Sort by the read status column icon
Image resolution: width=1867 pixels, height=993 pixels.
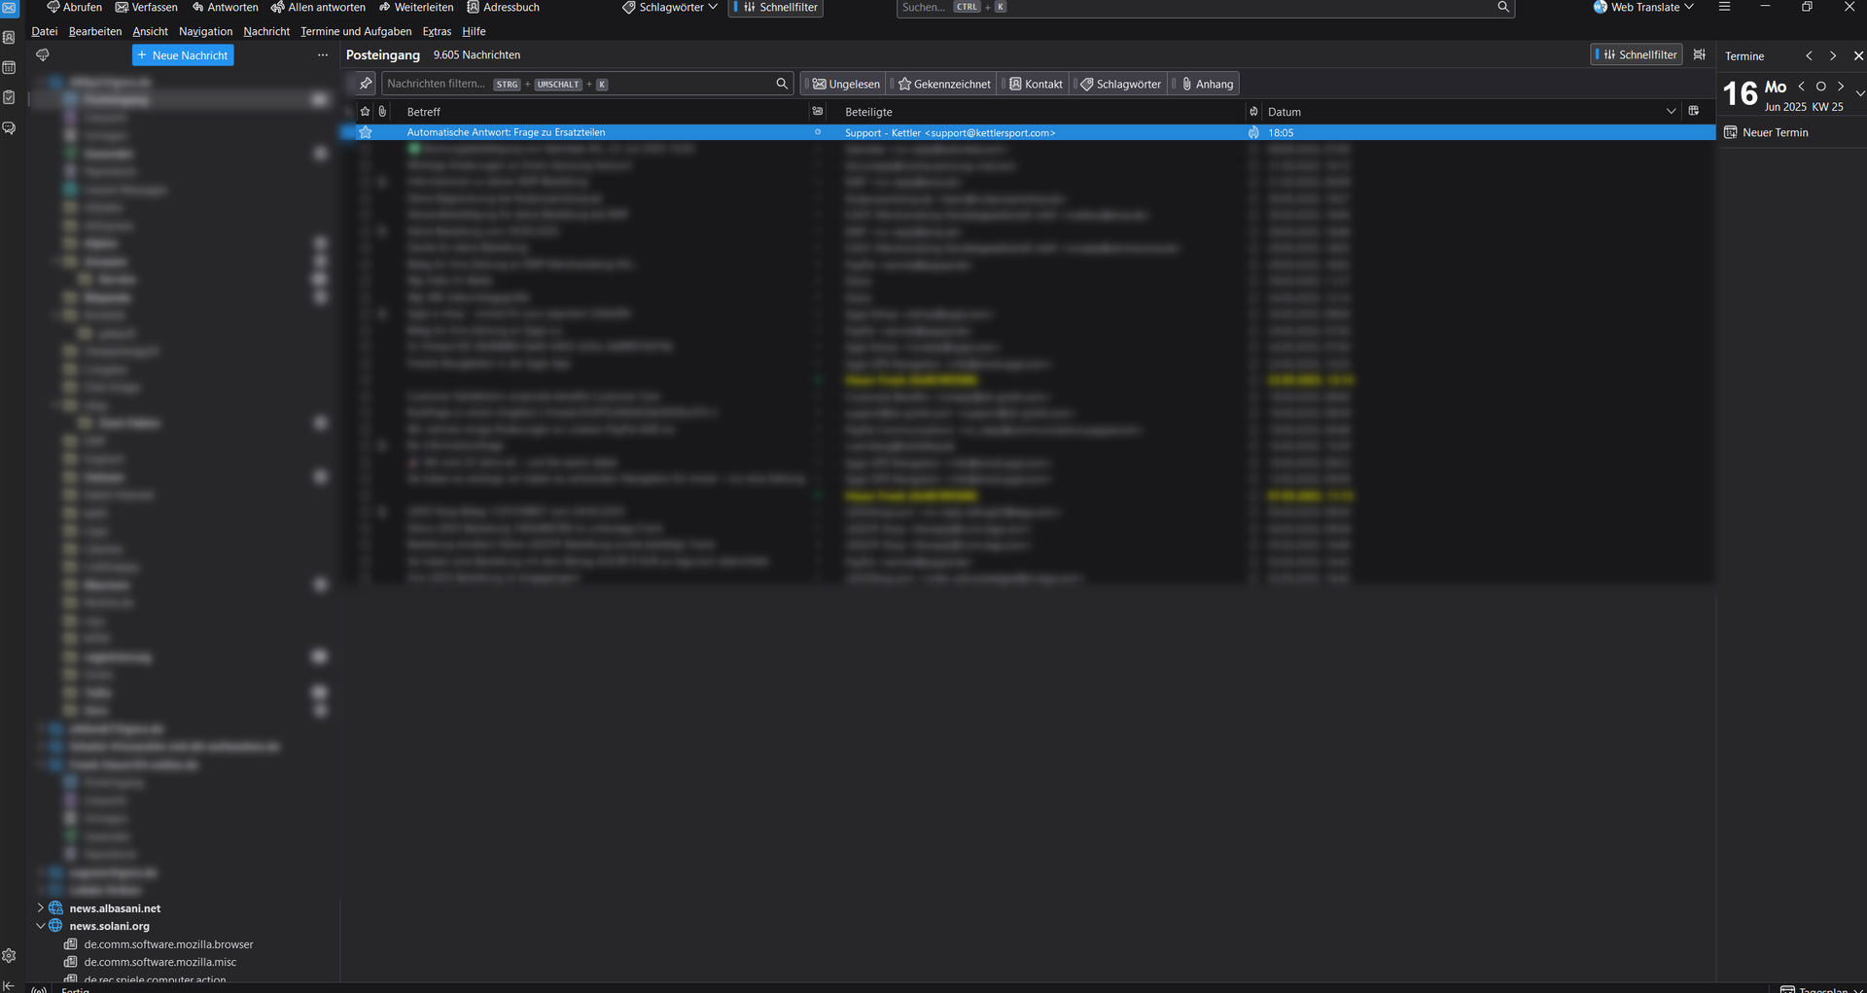[818, 111]
